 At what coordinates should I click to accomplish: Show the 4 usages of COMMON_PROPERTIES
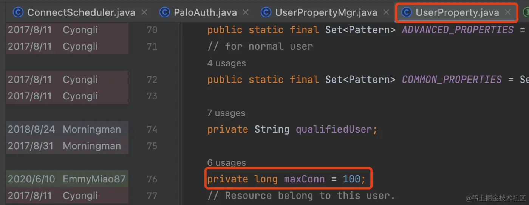tap(226, 63)
